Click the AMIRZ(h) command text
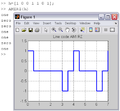The image size is (120, 111). [x=18, y=9]
